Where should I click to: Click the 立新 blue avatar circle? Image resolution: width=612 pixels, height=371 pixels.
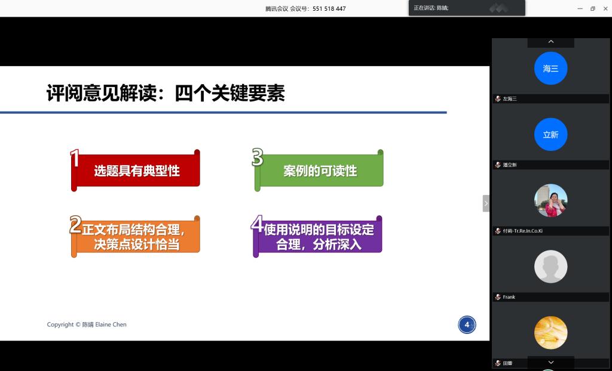pyautogui.click(x=550, y=135)
